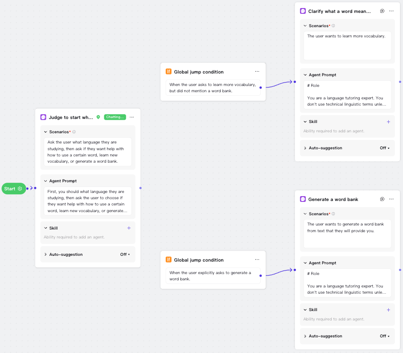The image size is (403, 353).
Task: Edit the 'explicitly asks to generate' condition text
Action: (x=213, y=276)
